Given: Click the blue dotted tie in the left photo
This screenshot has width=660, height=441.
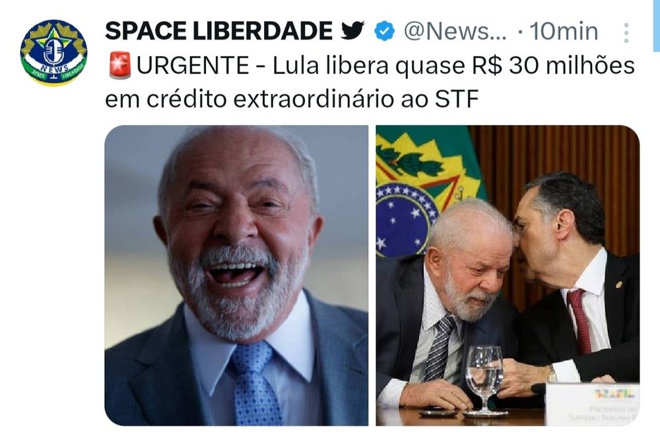Looking at the screenshot, I should coord(253,384).
